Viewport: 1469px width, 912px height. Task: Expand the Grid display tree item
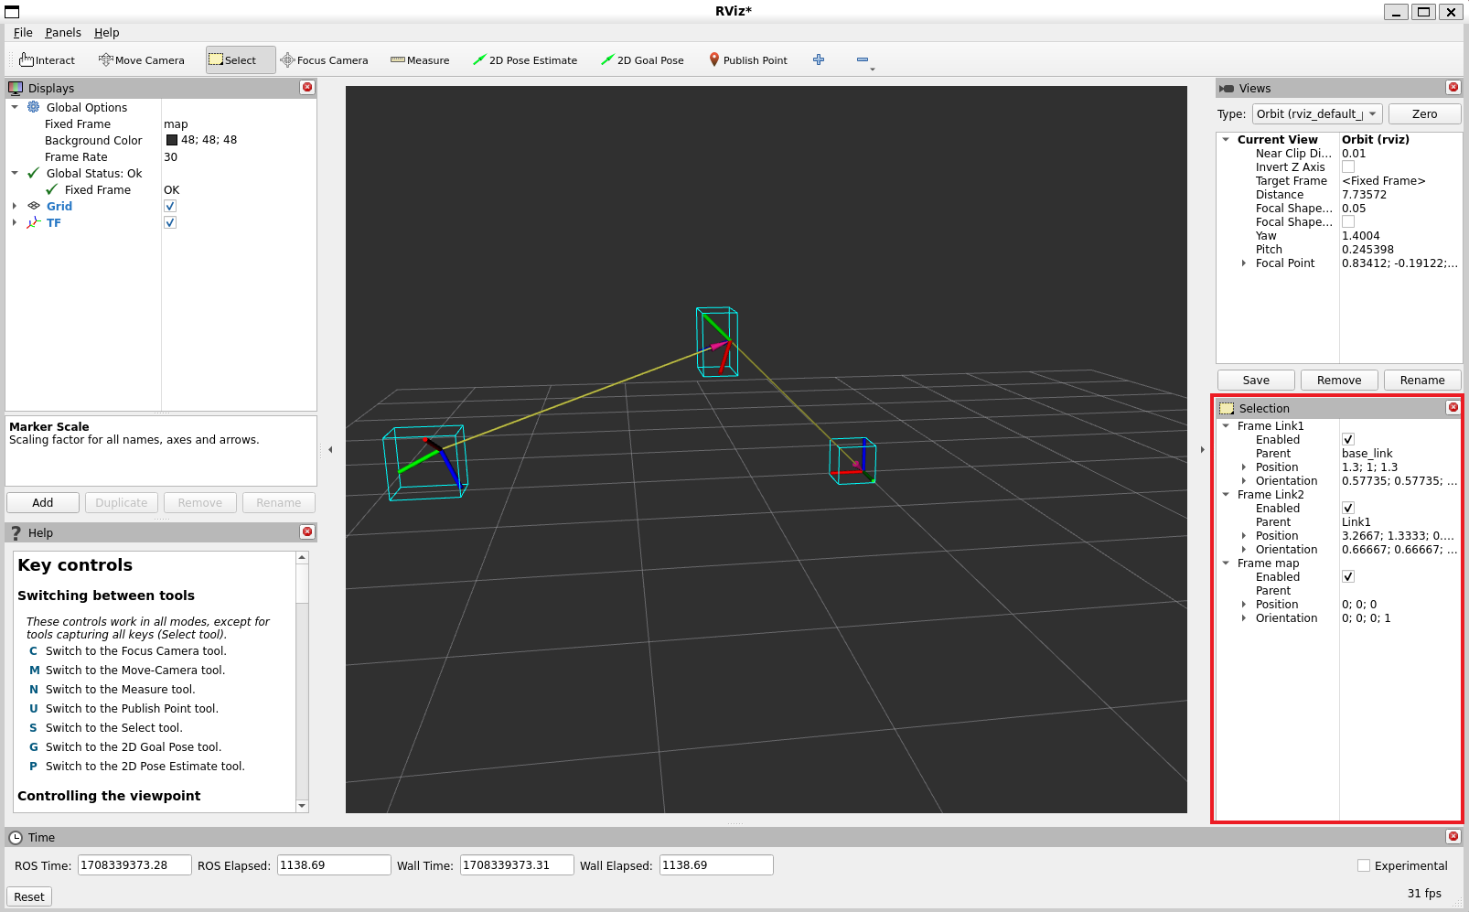(x=15, y=207)
